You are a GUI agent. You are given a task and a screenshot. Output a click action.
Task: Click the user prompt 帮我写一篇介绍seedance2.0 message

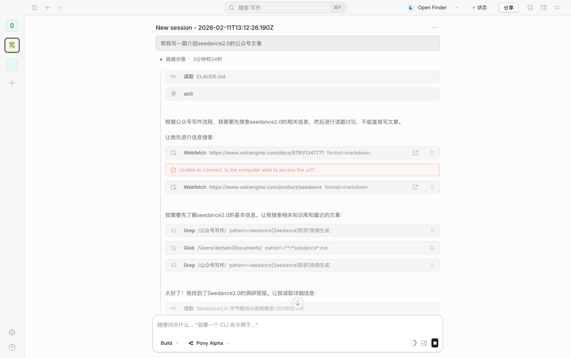pyautogui.click(x=298, y=43)
